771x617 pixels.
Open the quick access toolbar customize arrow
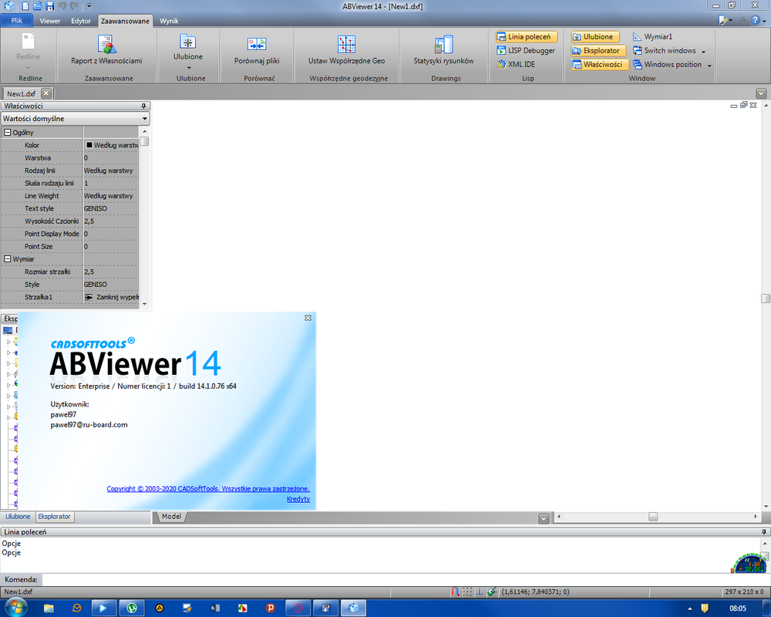point(89,6)
